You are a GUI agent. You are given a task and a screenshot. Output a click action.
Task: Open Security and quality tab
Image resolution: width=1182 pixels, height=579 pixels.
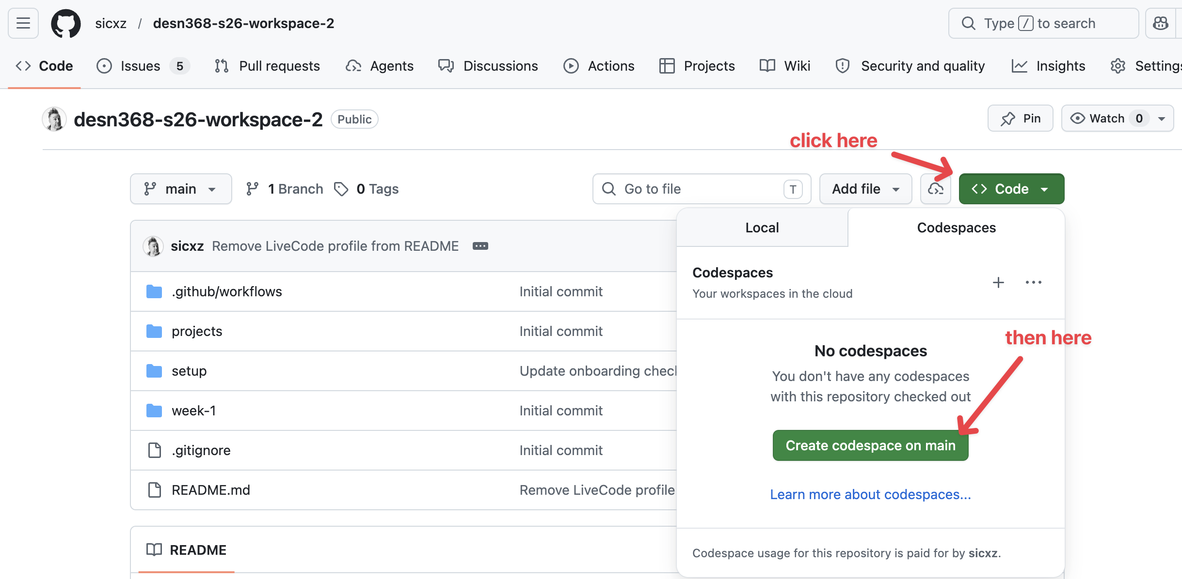point(910,66)
